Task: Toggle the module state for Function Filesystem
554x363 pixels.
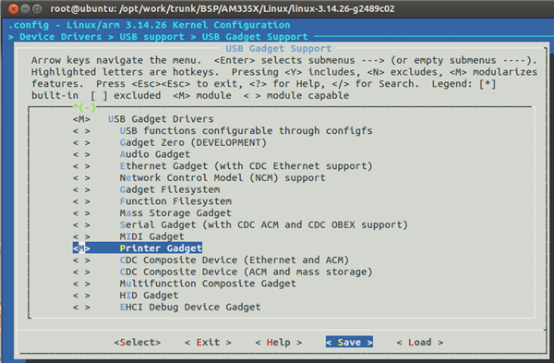Action: pyautogui.click(x=81, y=201)
